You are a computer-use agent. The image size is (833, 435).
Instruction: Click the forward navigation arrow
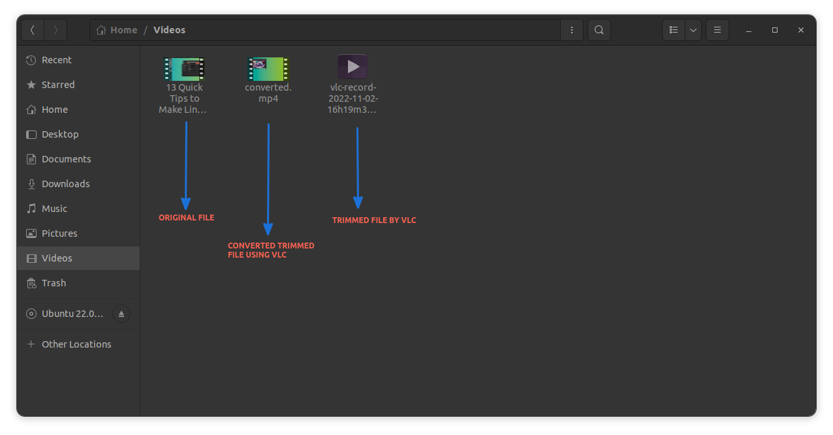click(55, 30)
